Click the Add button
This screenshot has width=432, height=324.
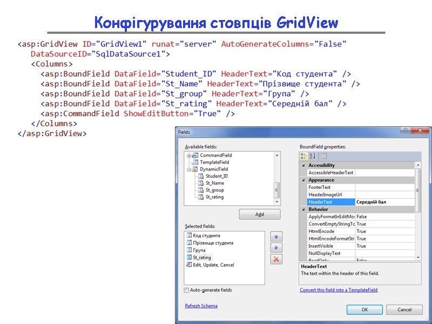[x=260, y=214]
